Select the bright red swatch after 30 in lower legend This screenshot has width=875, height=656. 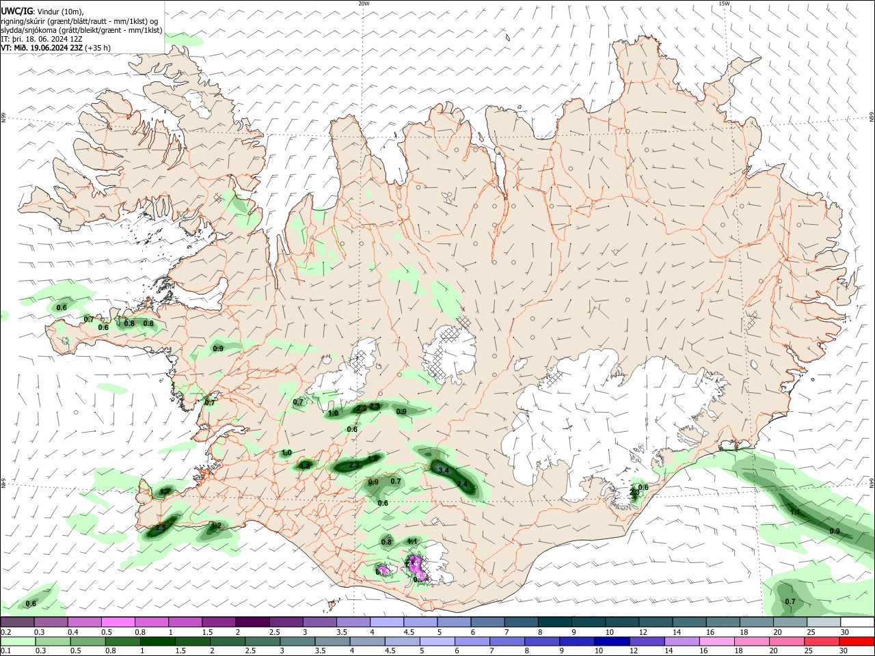point(857,642)
